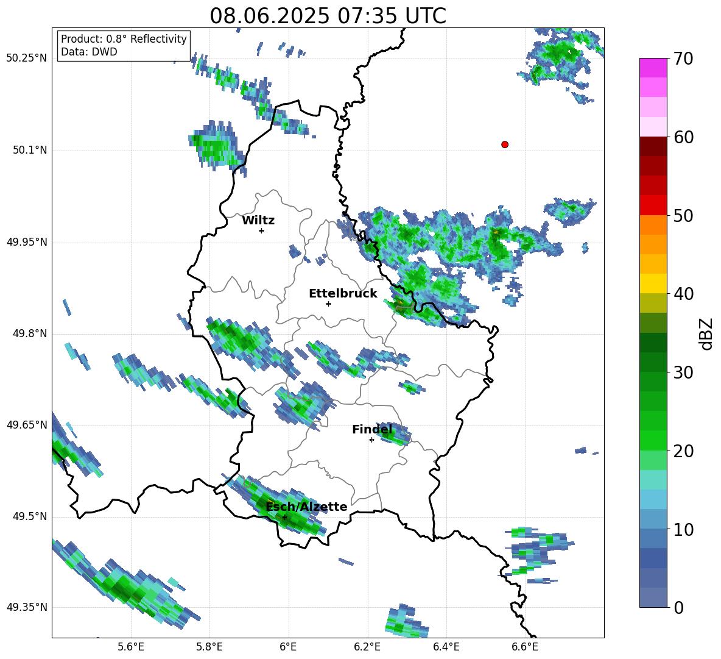Click the 6.6°E longitude label
Viewport: 721px width, 659px height.
(x=525, y=647)
